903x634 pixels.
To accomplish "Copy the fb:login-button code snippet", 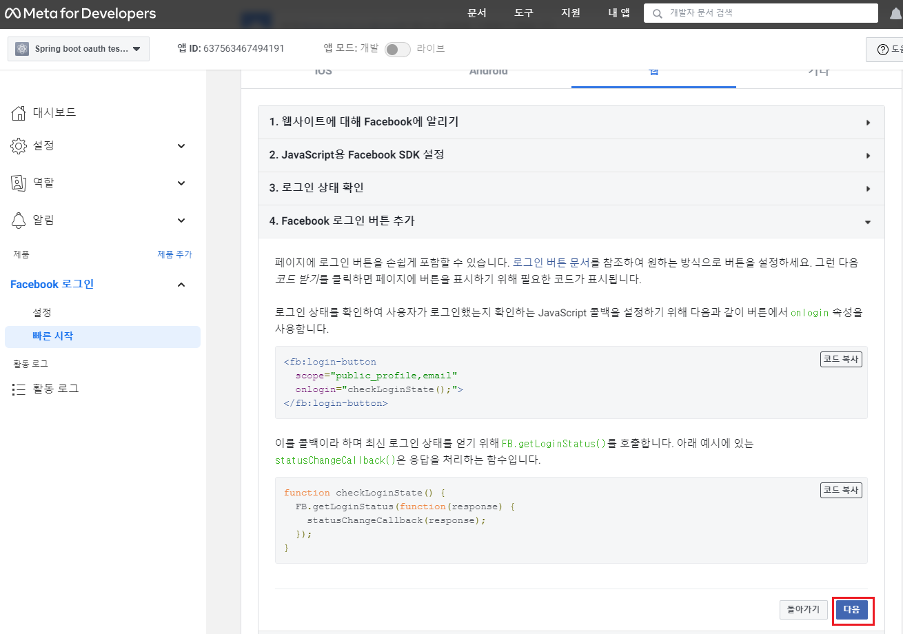I will (x=841, y=359).
